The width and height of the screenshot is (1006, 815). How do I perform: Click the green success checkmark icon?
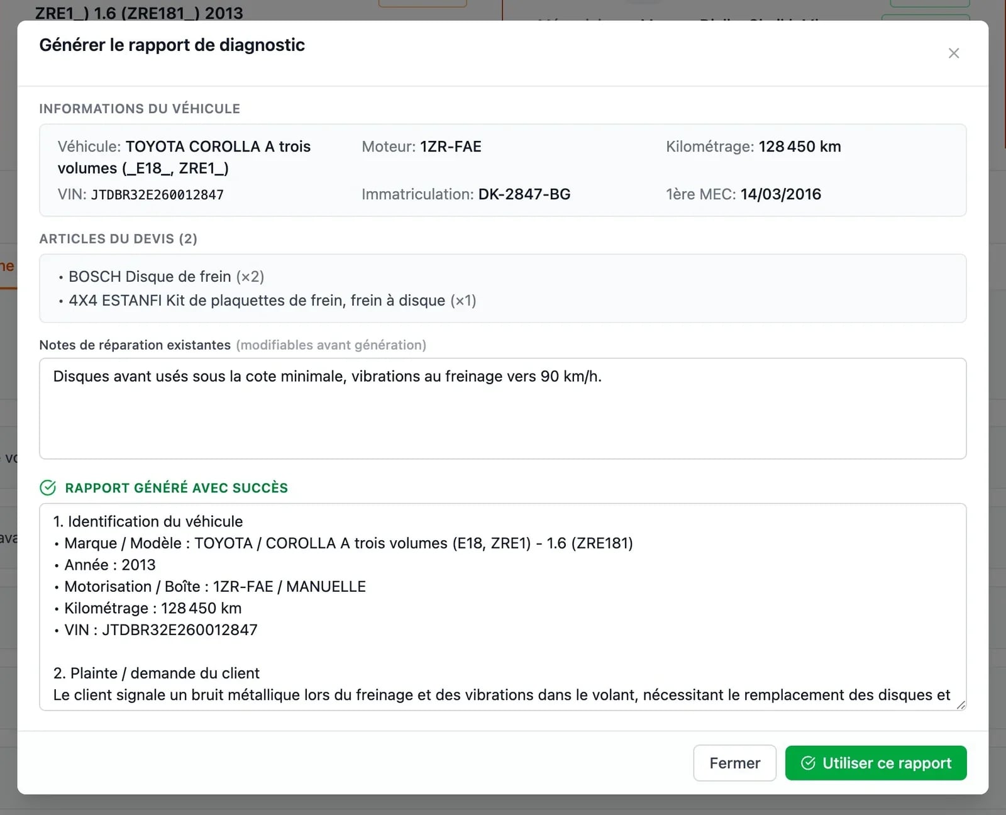coord(48,488)
